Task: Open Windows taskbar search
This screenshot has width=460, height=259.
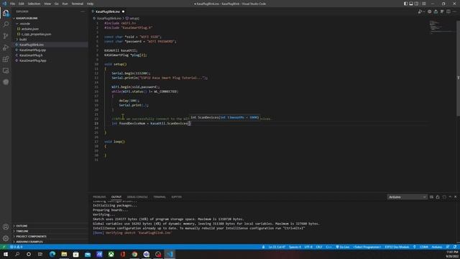Action: click(17, 254)
